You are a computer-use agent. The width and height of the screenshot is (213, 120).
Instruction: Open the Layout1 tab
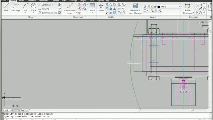pyautogui.click(x=24, y=110)
